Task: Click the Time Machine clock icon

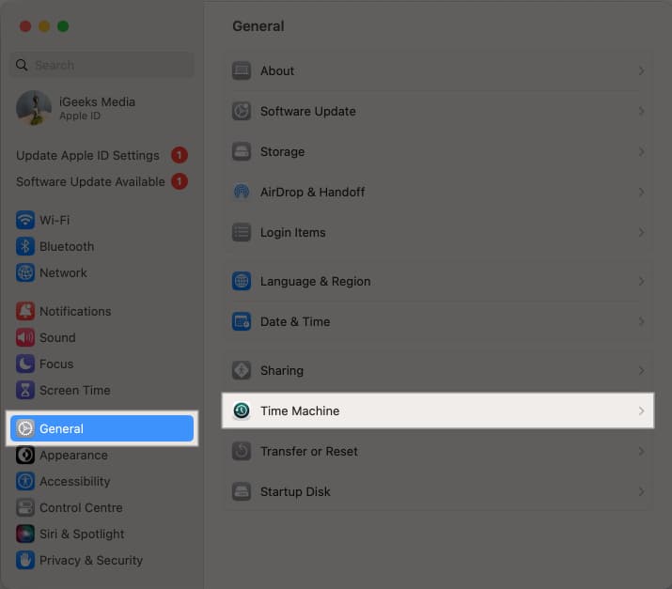Action: pyautogui.click(x=242, y=411)
